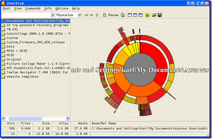The width and height of the screenshot is (212, 139).
Task: Open the Info menu
Action: [48, 8]
